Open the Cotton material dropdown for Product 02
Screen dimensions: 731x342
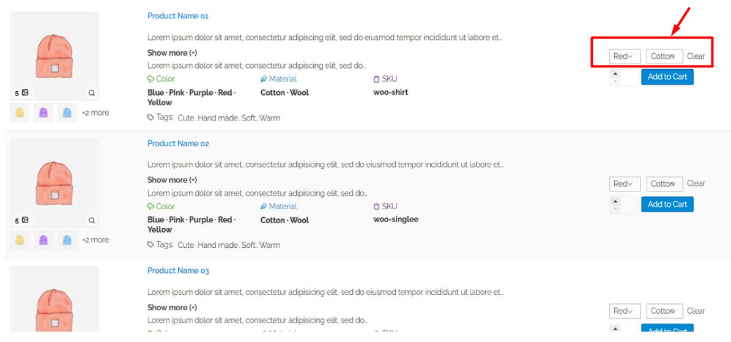664,184
